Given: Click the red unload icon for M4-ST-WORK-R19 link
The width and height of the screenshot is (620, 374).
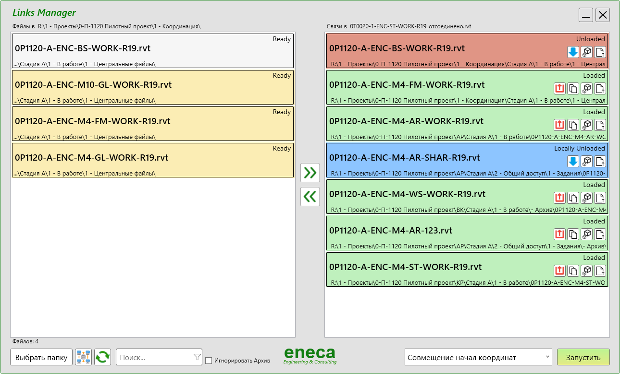Looking at the screenshot, I should click(x=559, y=271).
